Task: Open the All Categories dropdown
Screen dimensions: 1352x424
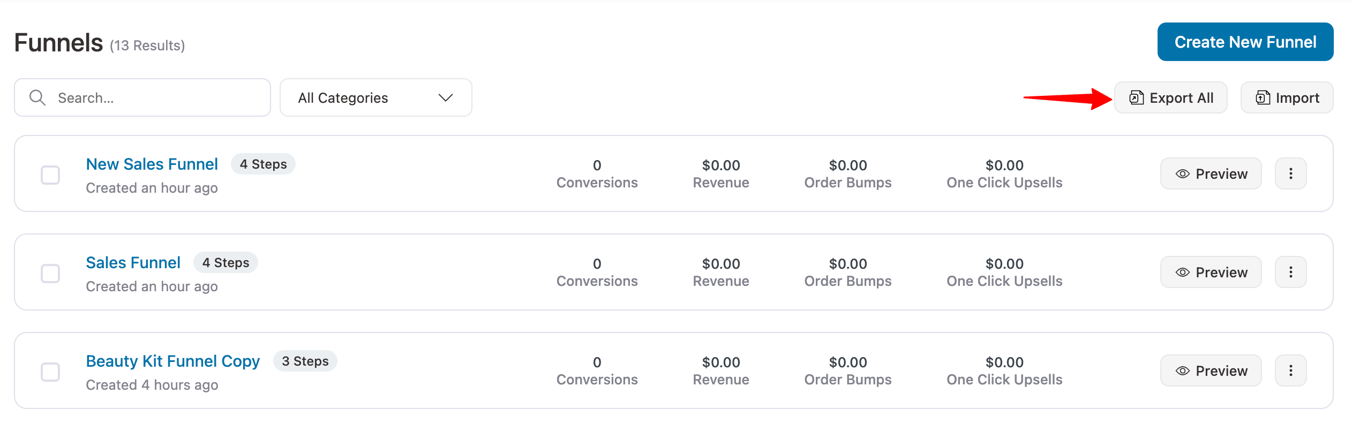Action: pyautogui.click(x=375, y=97)
